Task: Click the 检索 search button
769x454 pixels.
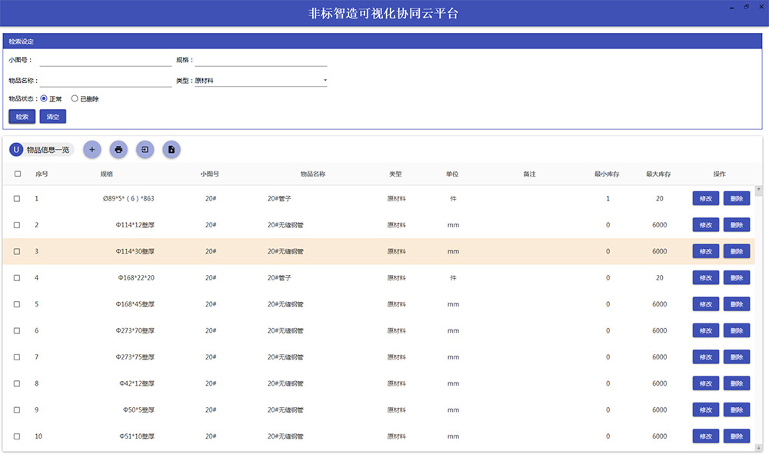Action: [x=21, y=116]
